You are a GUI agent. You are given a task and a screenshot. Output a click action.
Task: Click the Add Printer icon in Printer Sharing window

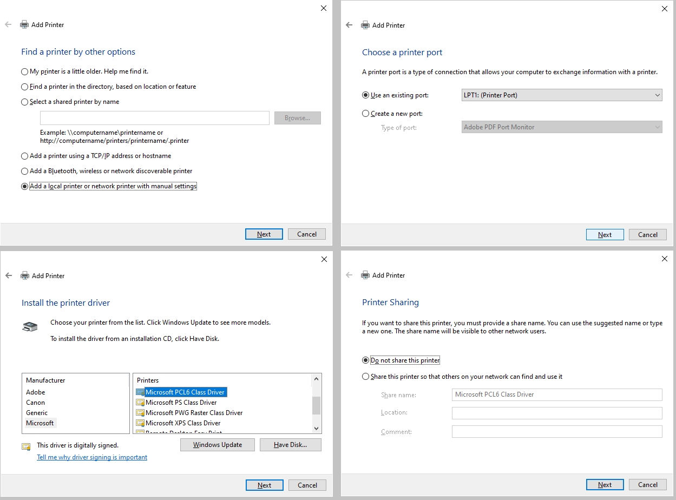click(x=365, y=275)
